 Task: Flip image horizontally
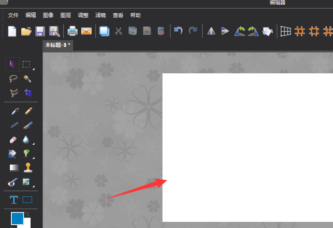pos(211,31)
